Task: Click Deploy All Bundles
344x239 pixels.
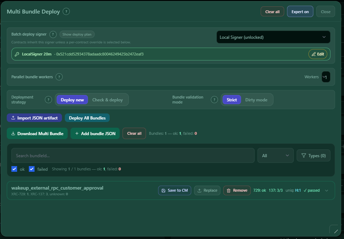Action: click(x=87, y=118)
